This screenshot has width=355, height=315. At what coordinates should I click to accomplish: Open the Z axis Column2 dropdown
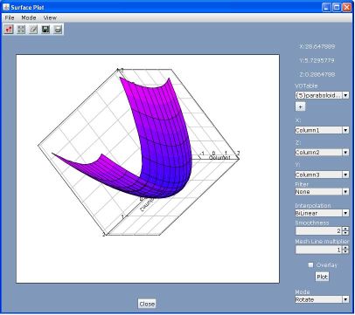322,152
